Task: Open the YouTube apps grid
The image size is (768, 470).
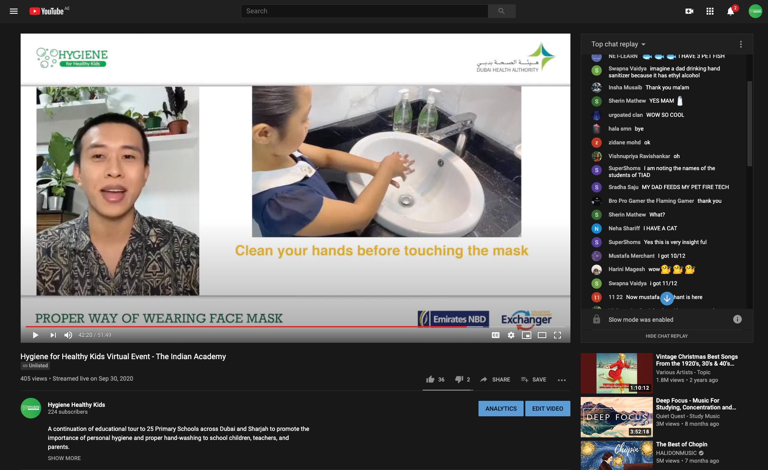Action: point(710,11)
